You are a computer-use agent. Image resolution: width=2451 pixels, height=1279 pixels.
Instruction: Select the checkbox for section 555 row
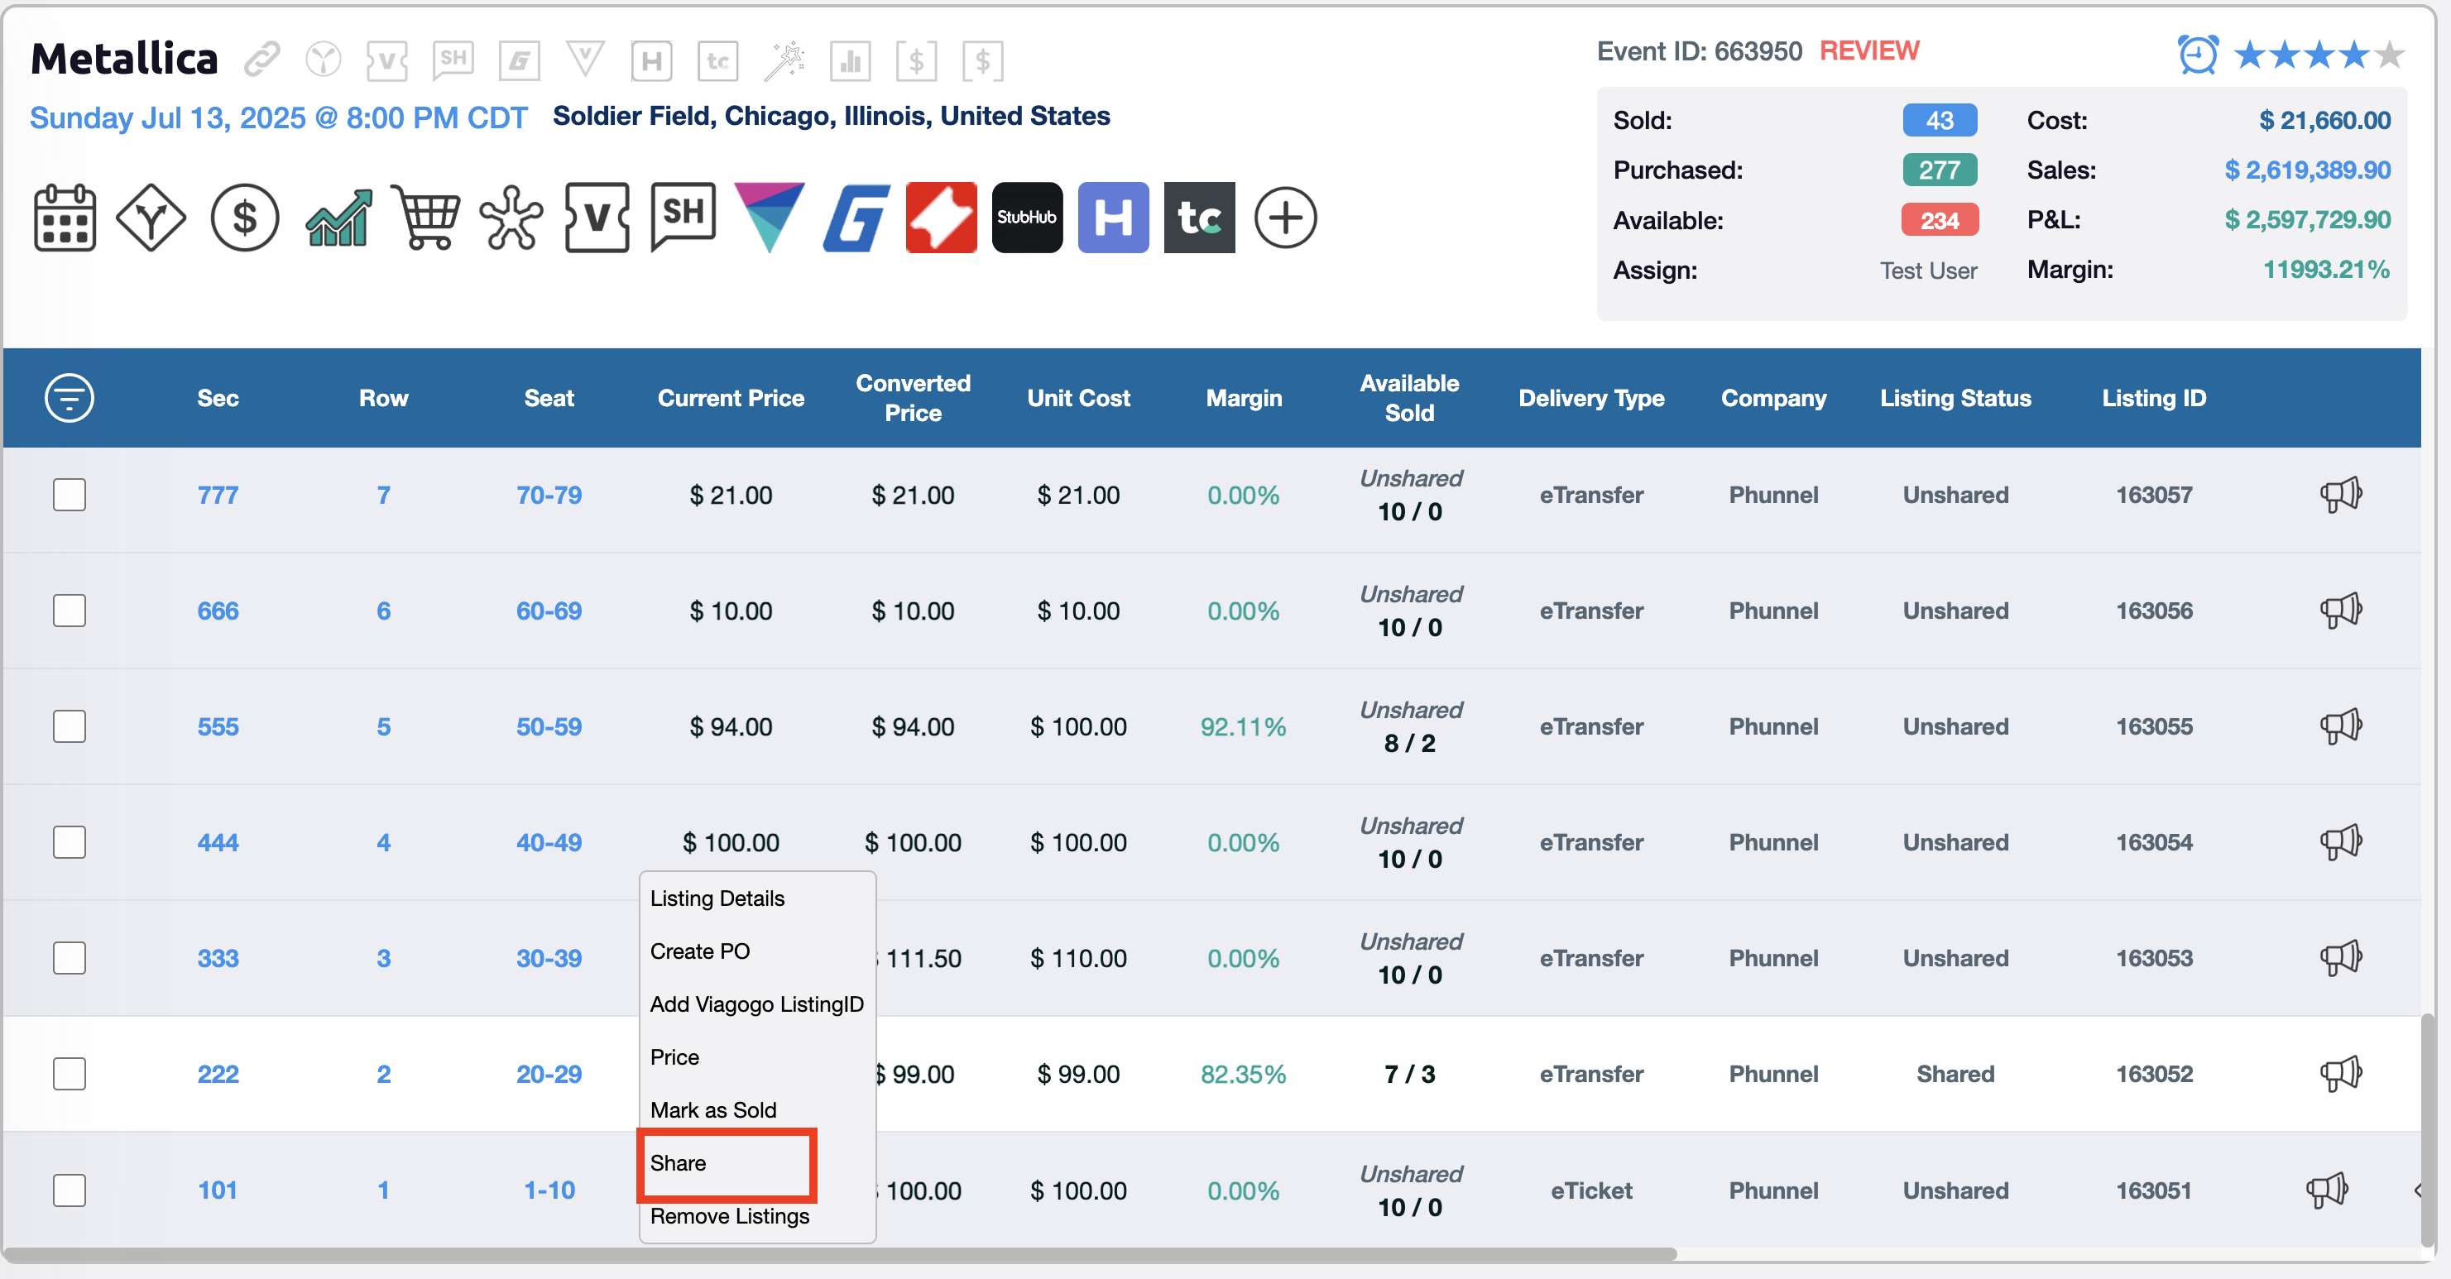pyautogui.click(x=70, y=726)
